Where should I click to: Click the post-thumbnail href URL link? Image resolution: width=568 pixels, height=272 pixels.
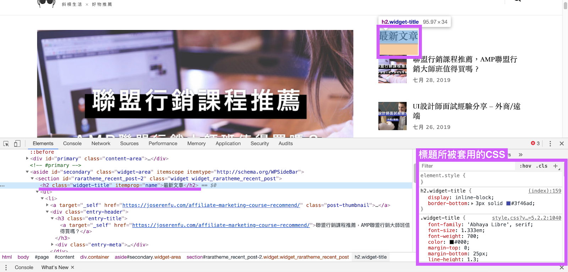[211, 205]
